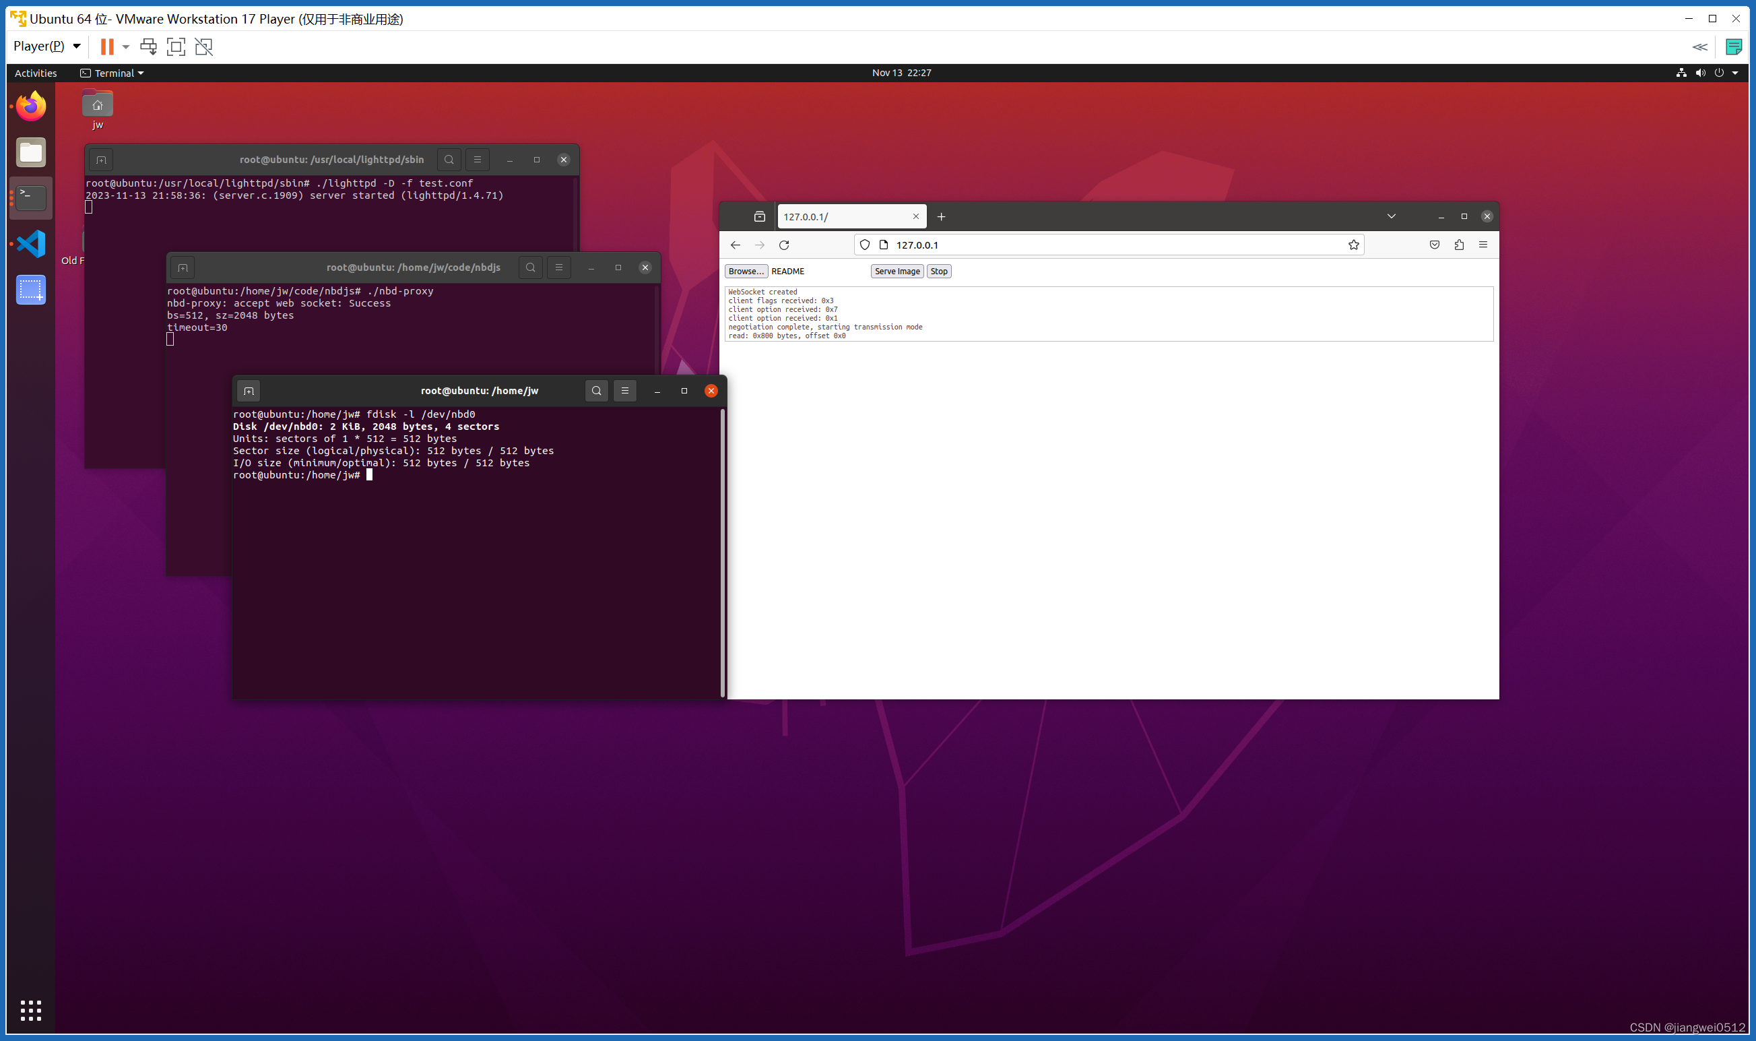The height and width of the screenshot is (1041, 1756).
Task: Expand the browser new tab button
Action: (x=942, y=217)
